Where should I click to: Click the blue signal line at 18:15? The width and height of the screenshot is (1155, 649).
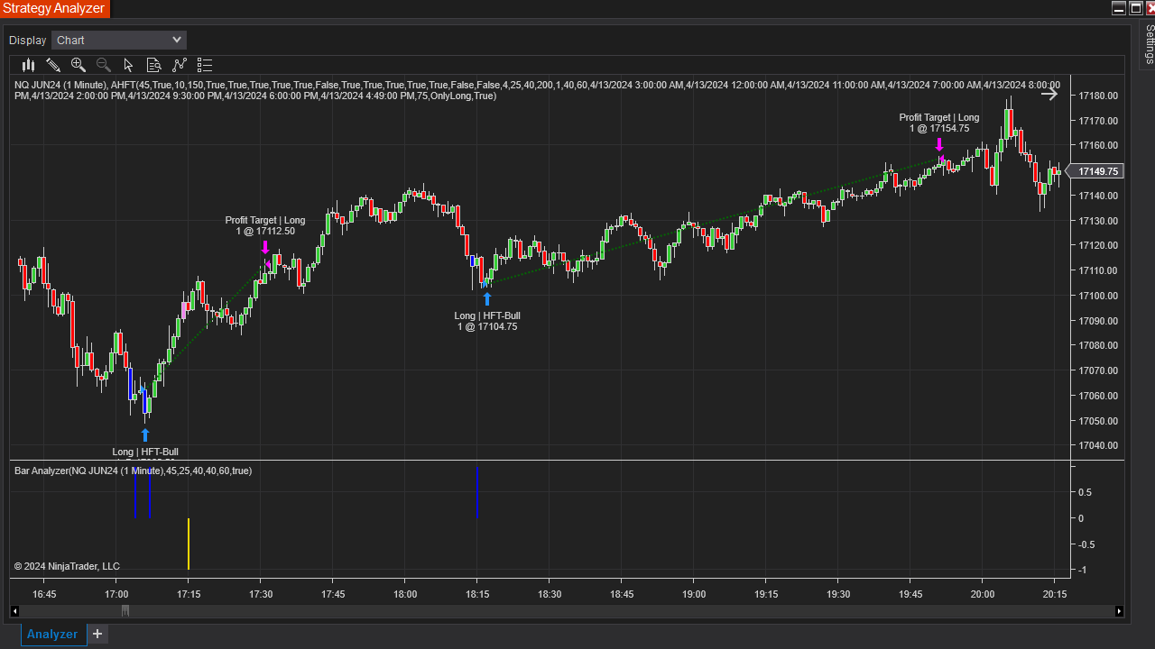click(x=476, y=492)
